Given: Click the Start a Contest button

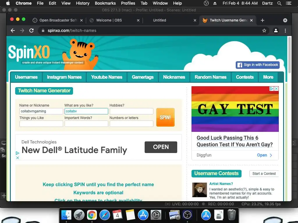Looking at the screenshot, I should (x=264, y=174).
